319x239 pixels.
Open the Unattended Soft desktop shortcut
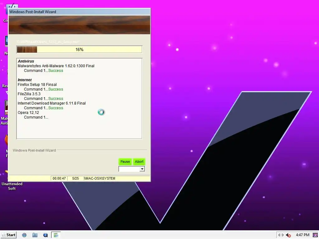tap(12, 181)
